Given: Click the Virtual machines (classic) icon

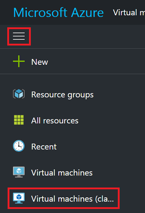Looking at the screenshot, I should [19, 198].
